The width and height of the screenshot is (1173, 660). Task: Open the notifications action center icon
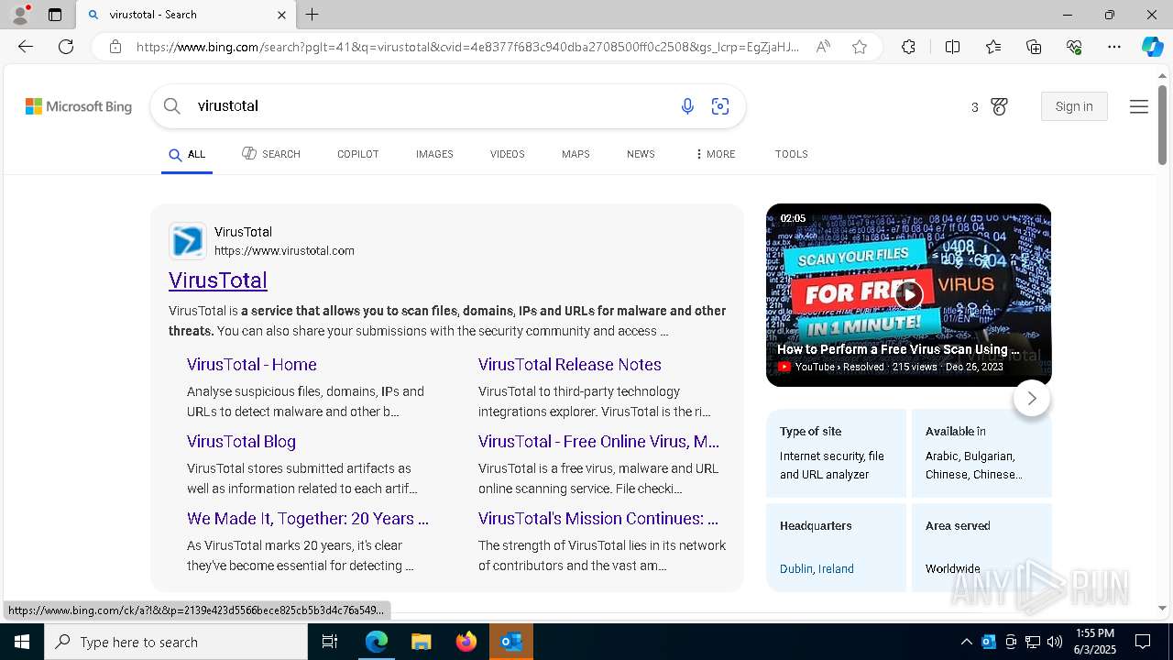(x=1143, y=642)
